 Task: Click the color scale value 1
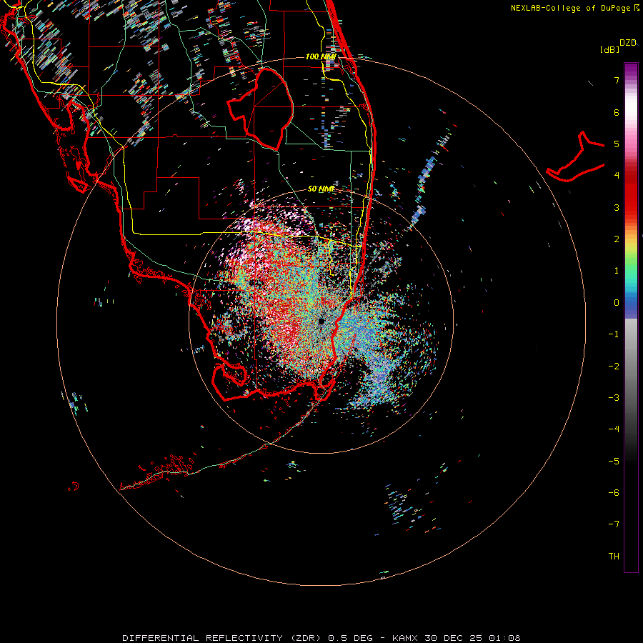[617, 271]
